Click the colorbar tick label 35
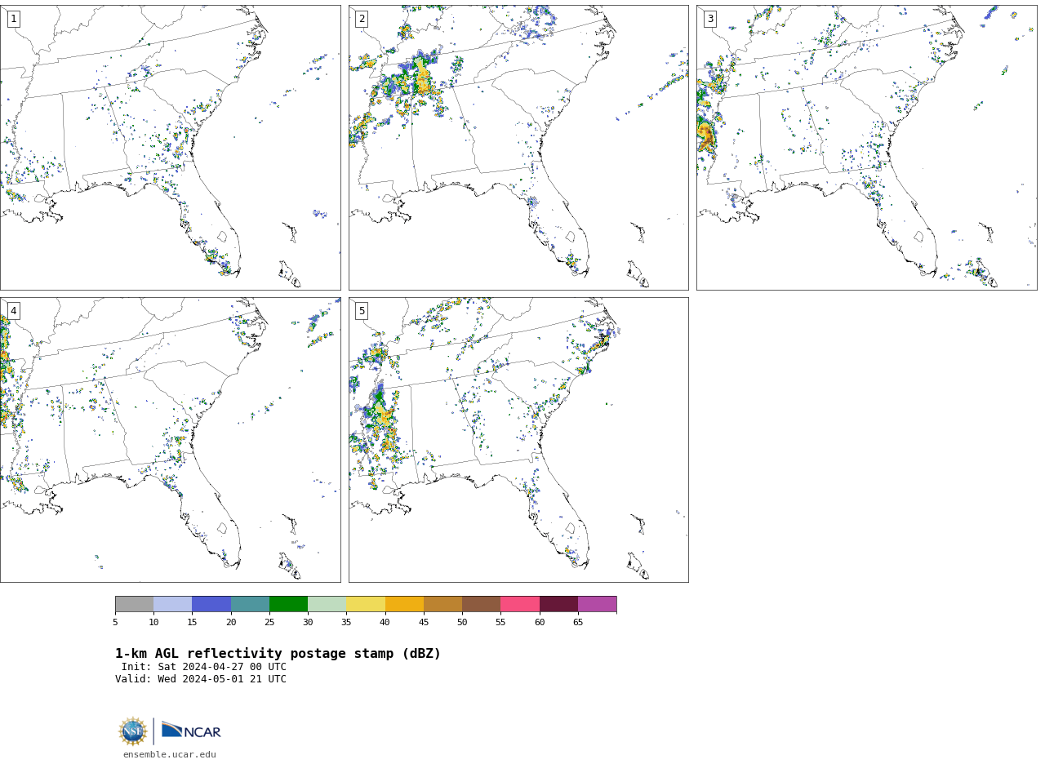The image size is (1045, 764). coord(346,622)
